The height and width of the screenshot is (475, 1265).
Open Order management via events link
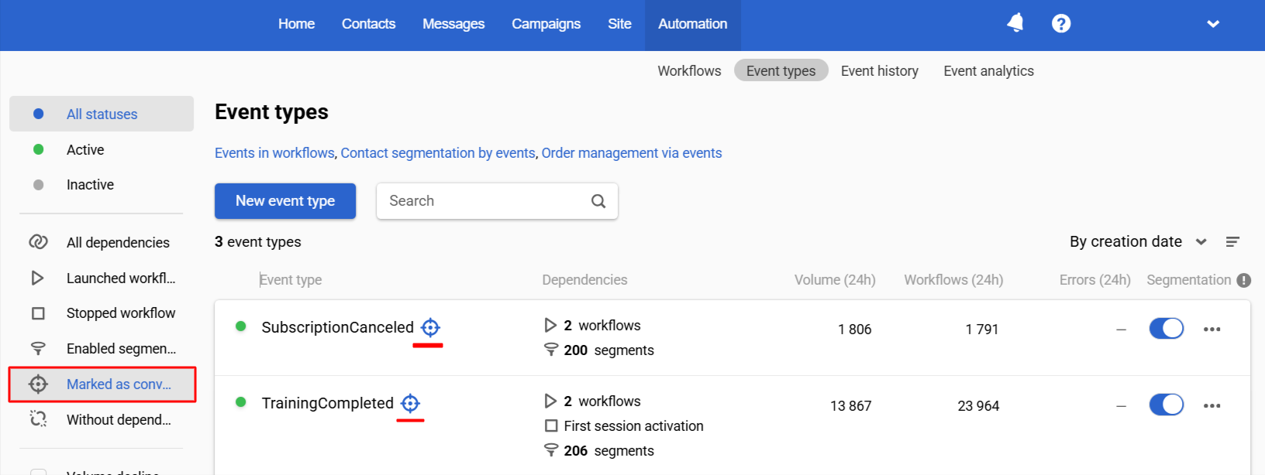pyautogui.click(x=632, y=153)
